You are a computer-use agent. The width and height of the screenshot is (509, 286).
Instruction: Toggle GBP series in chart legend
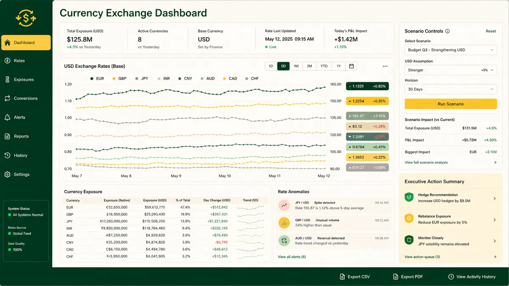120,78
